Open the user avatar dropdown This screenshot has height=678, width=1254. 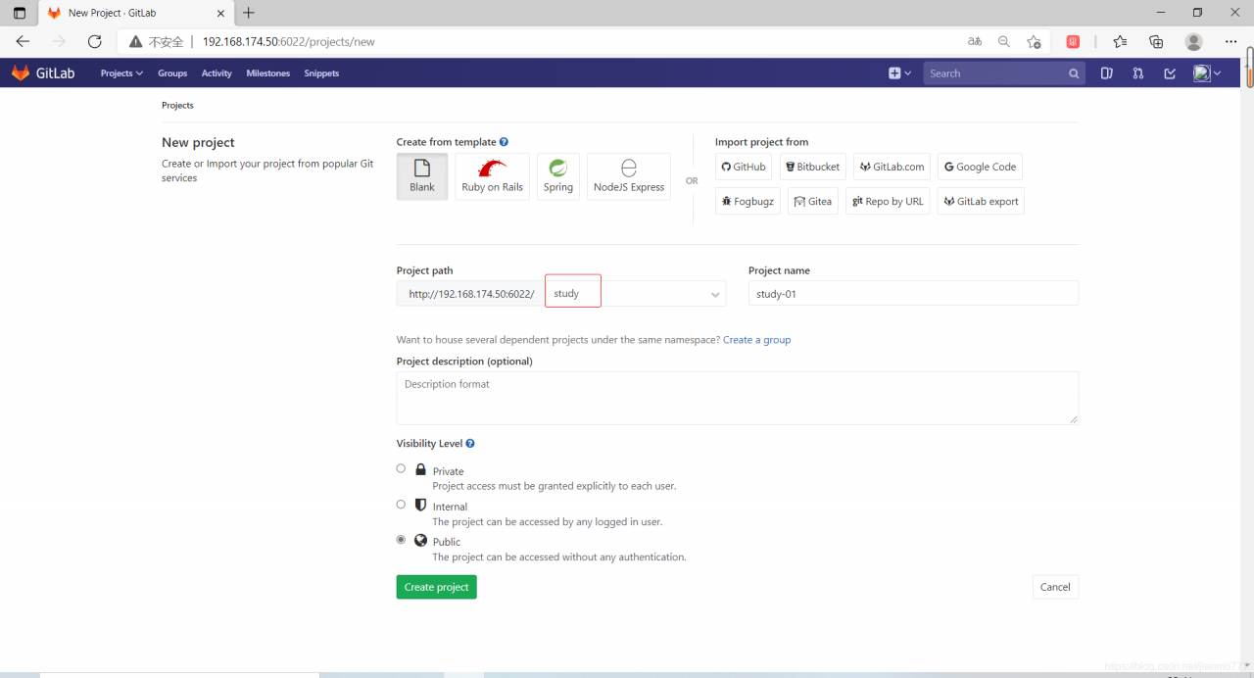point(1207,73)
